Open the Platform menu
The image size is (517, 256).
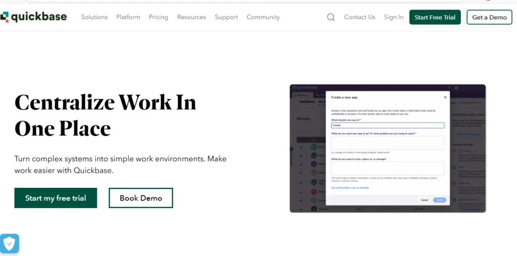(128, 17)
